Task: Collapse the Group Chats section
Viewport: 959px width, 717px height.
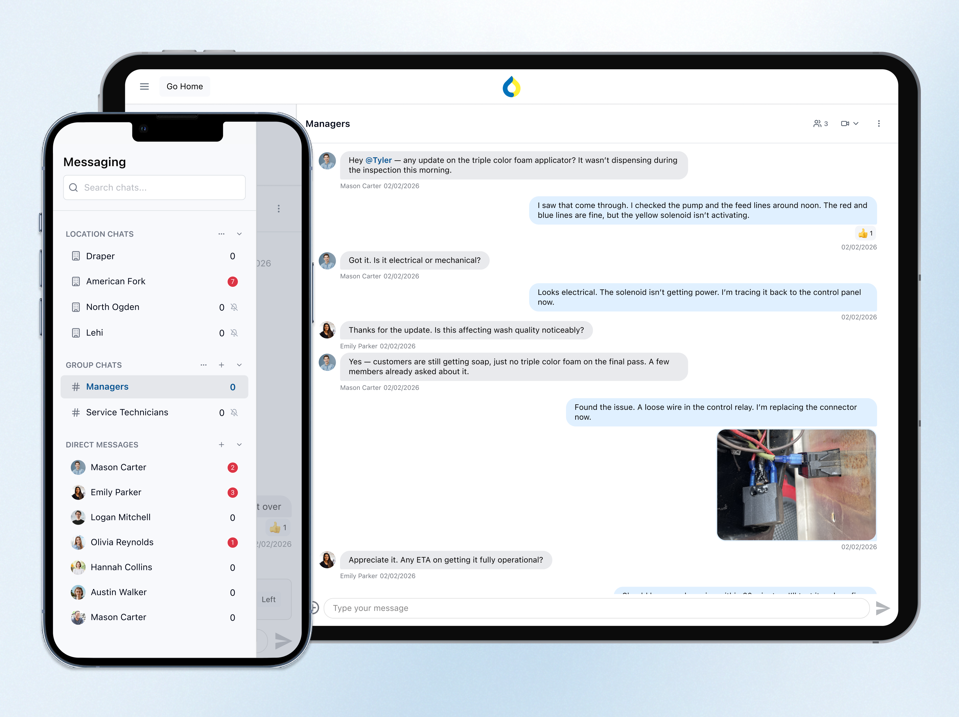Action: [239, 365]
